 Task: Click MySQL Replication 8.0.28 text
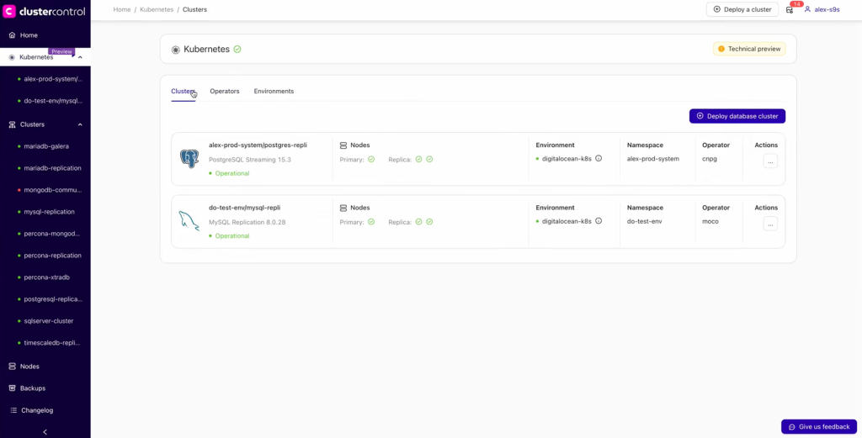click(247, 222)
